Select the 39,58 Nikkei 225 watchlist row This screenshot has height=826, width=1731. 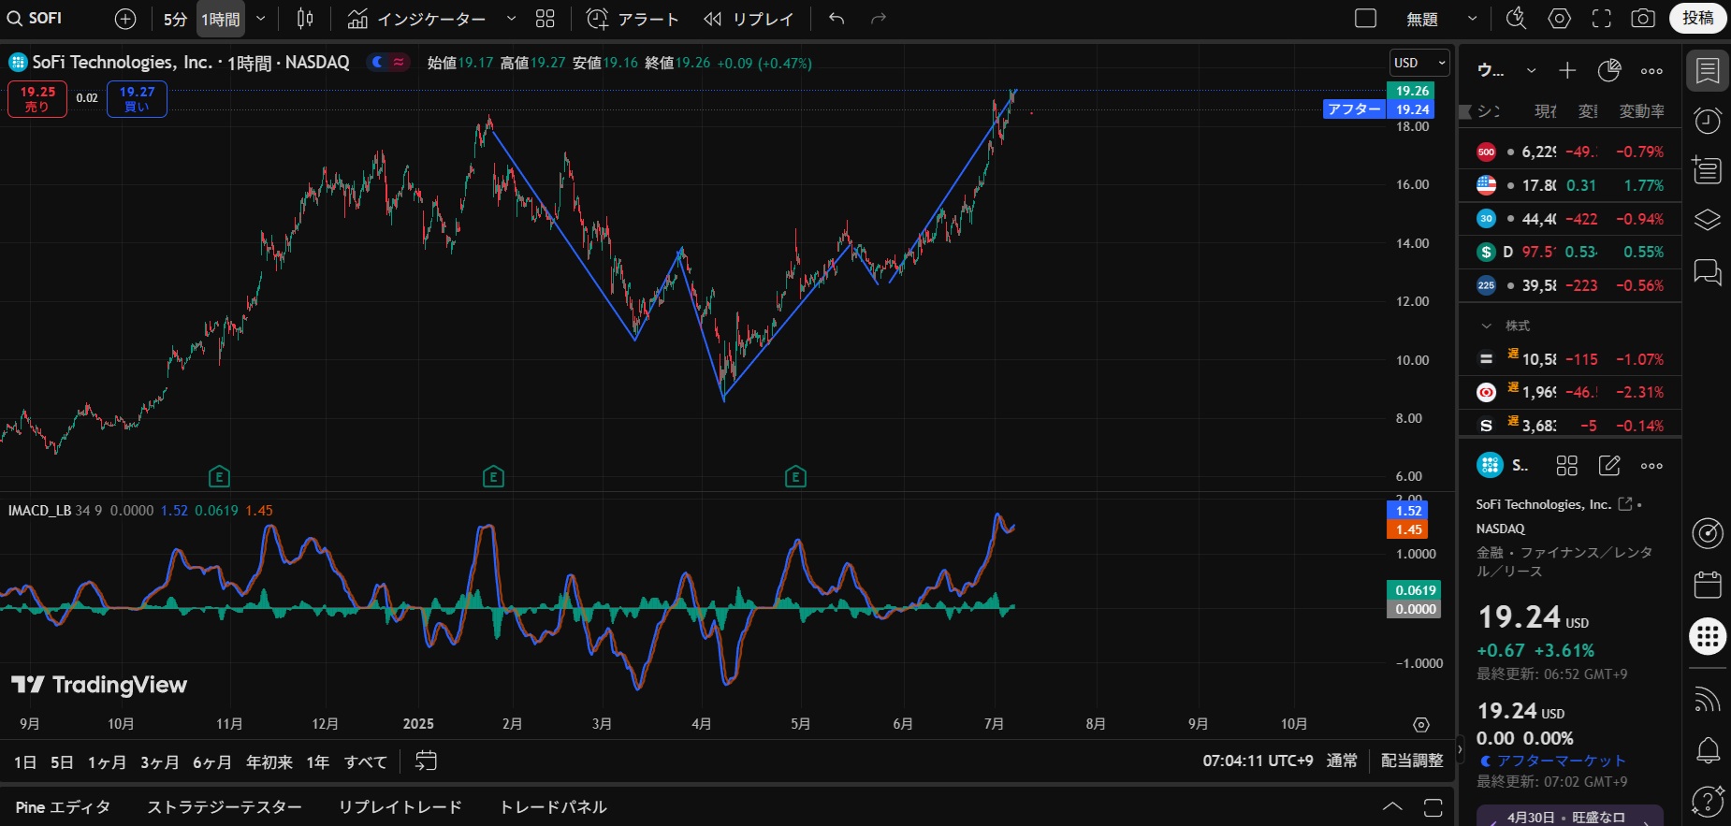coord(1570,285)
